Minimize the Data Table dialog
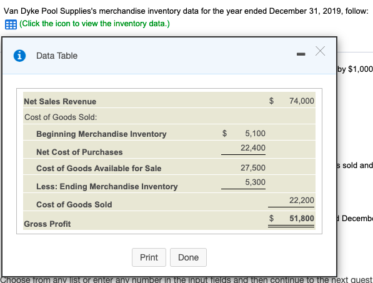The width and height of the screenshot is (373, 283). 301,54
